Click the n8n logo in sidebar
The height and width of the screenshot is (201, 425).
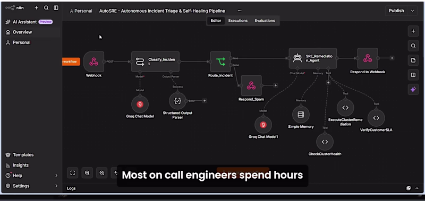14,8
